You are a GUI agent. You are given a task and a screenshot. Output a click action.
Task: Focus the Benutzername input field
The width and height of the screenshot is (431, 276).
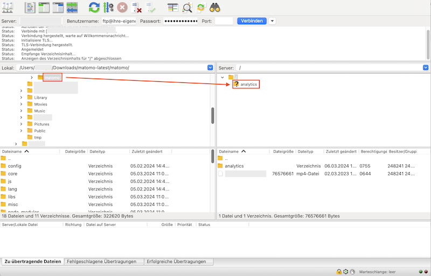(119, 21)
